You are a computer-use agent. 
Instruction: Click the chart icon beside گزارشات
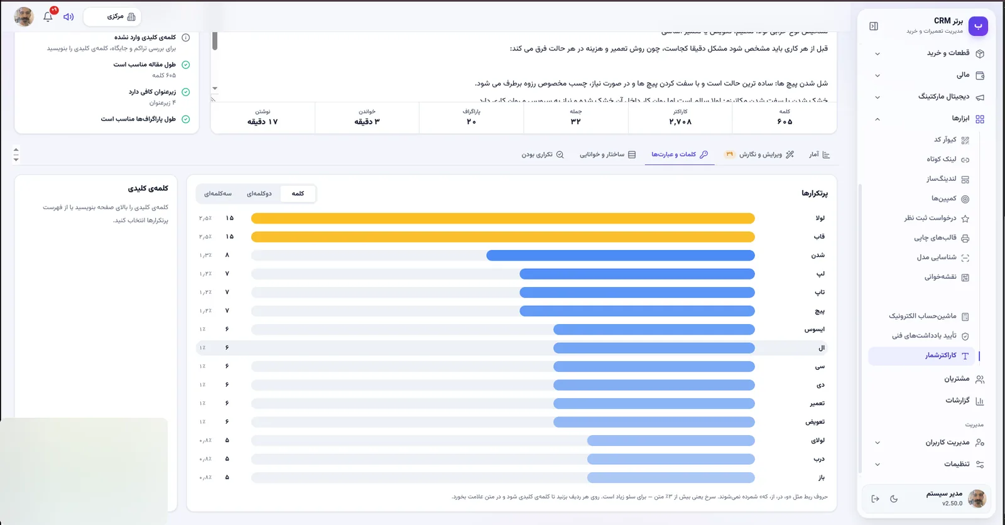(x=980, y=401)
